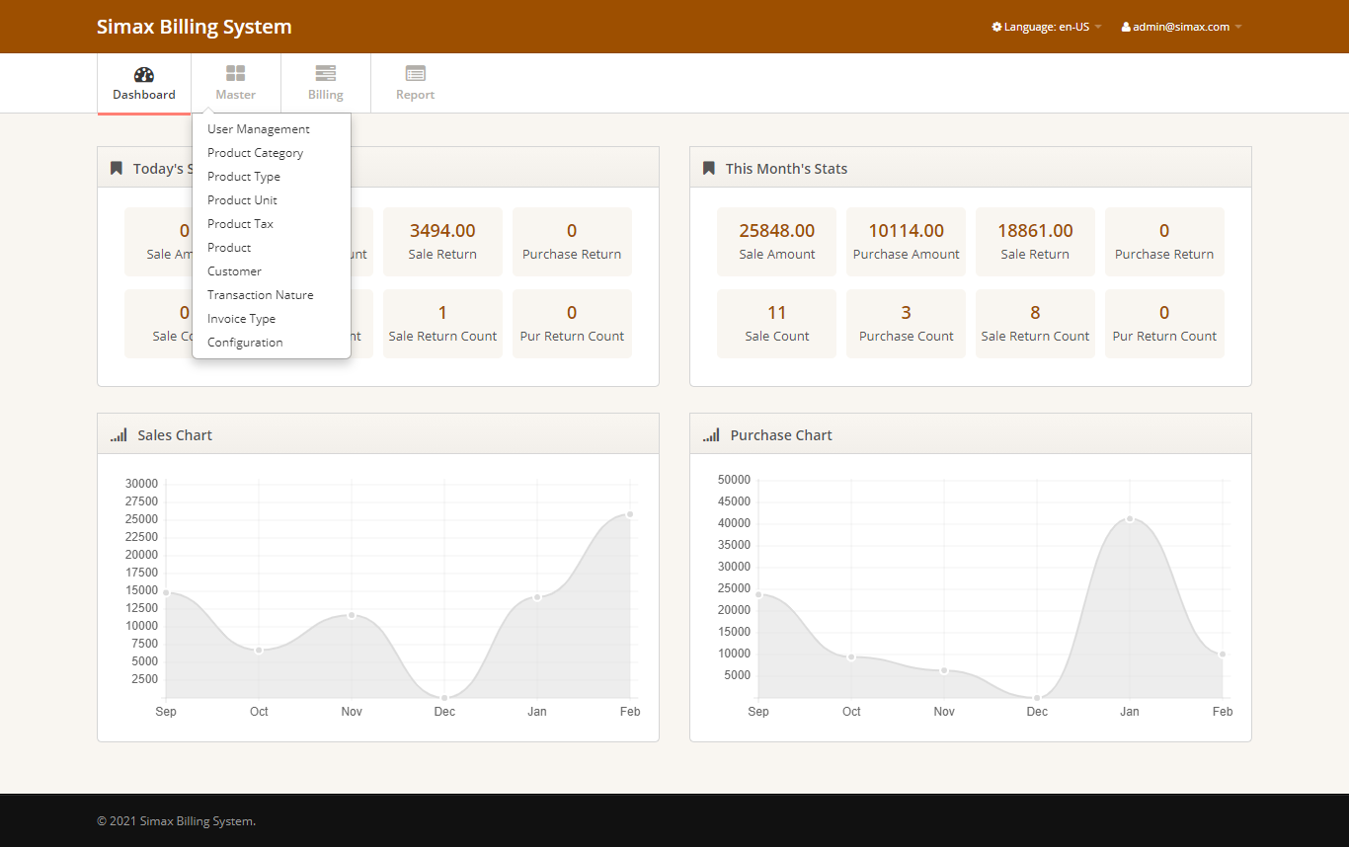Click the gear icon beside Language
The width and height of the screenshot is (1349, 847).
[x=997, y=27]
